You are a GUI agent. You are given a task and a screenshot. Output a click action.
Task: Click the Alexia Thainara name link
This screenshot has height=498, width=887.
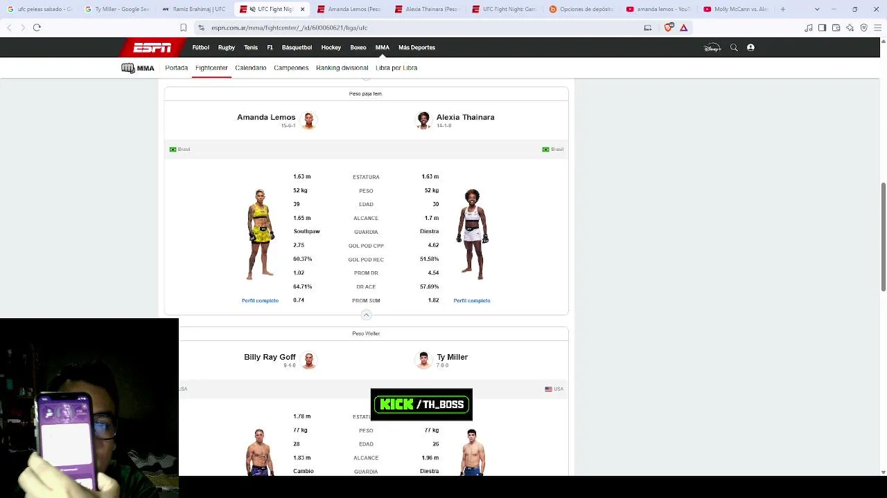pos(466,117)
